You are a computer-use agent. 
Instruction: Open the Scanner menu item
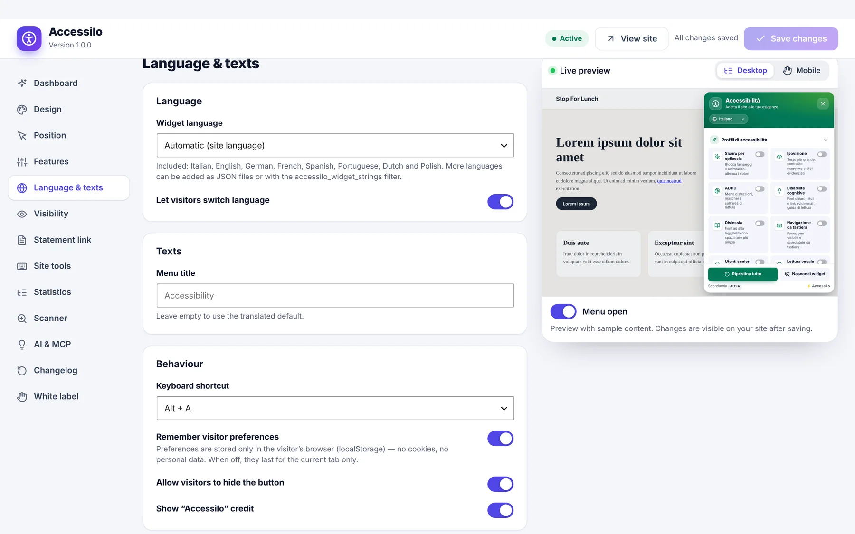(x=69, y=318)
